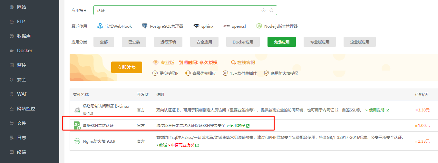Clear the search box with the X icon

tap(263, 10)
